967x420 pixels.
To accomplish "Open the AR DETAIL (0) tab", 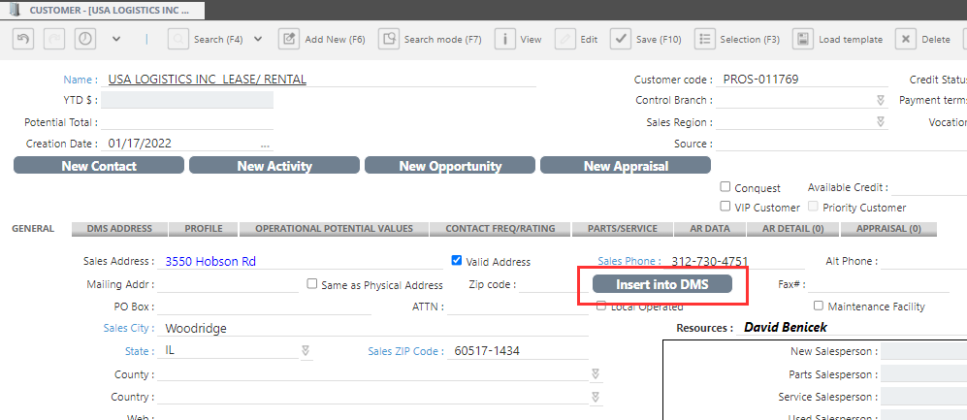I will 793,229.
